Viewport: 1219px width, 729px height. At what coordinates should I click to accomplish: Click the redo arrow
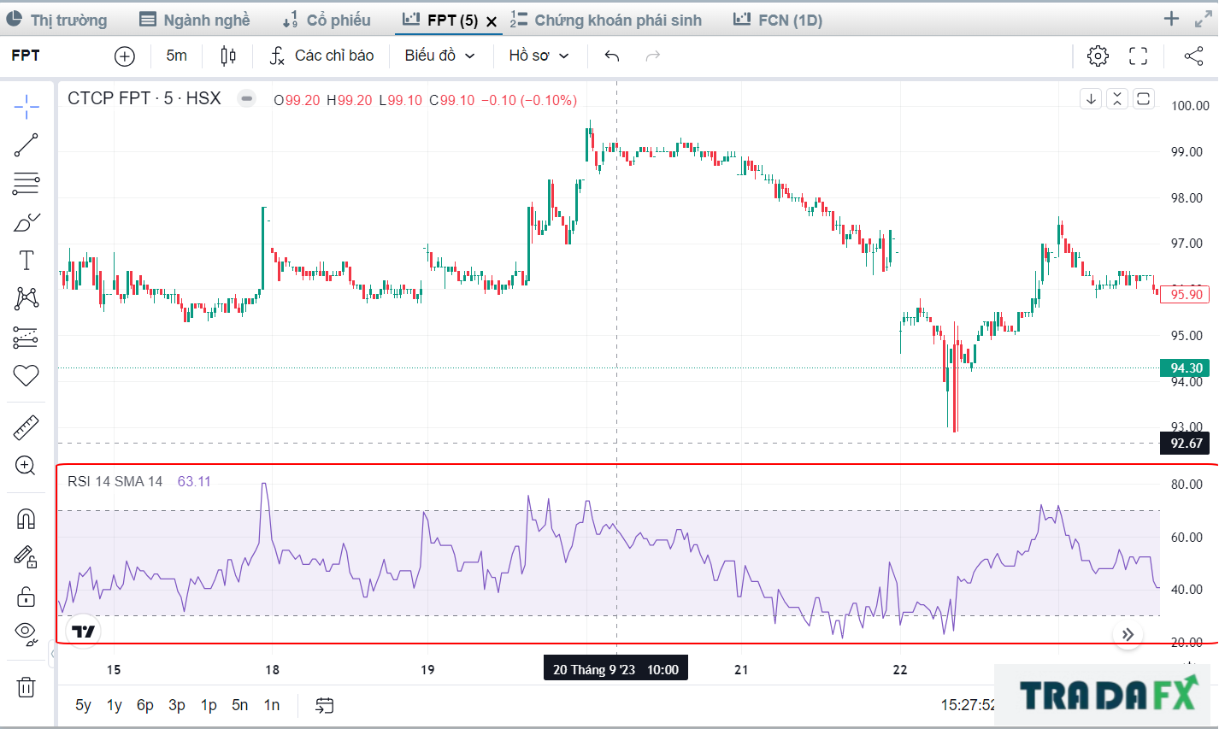(653, 56)
